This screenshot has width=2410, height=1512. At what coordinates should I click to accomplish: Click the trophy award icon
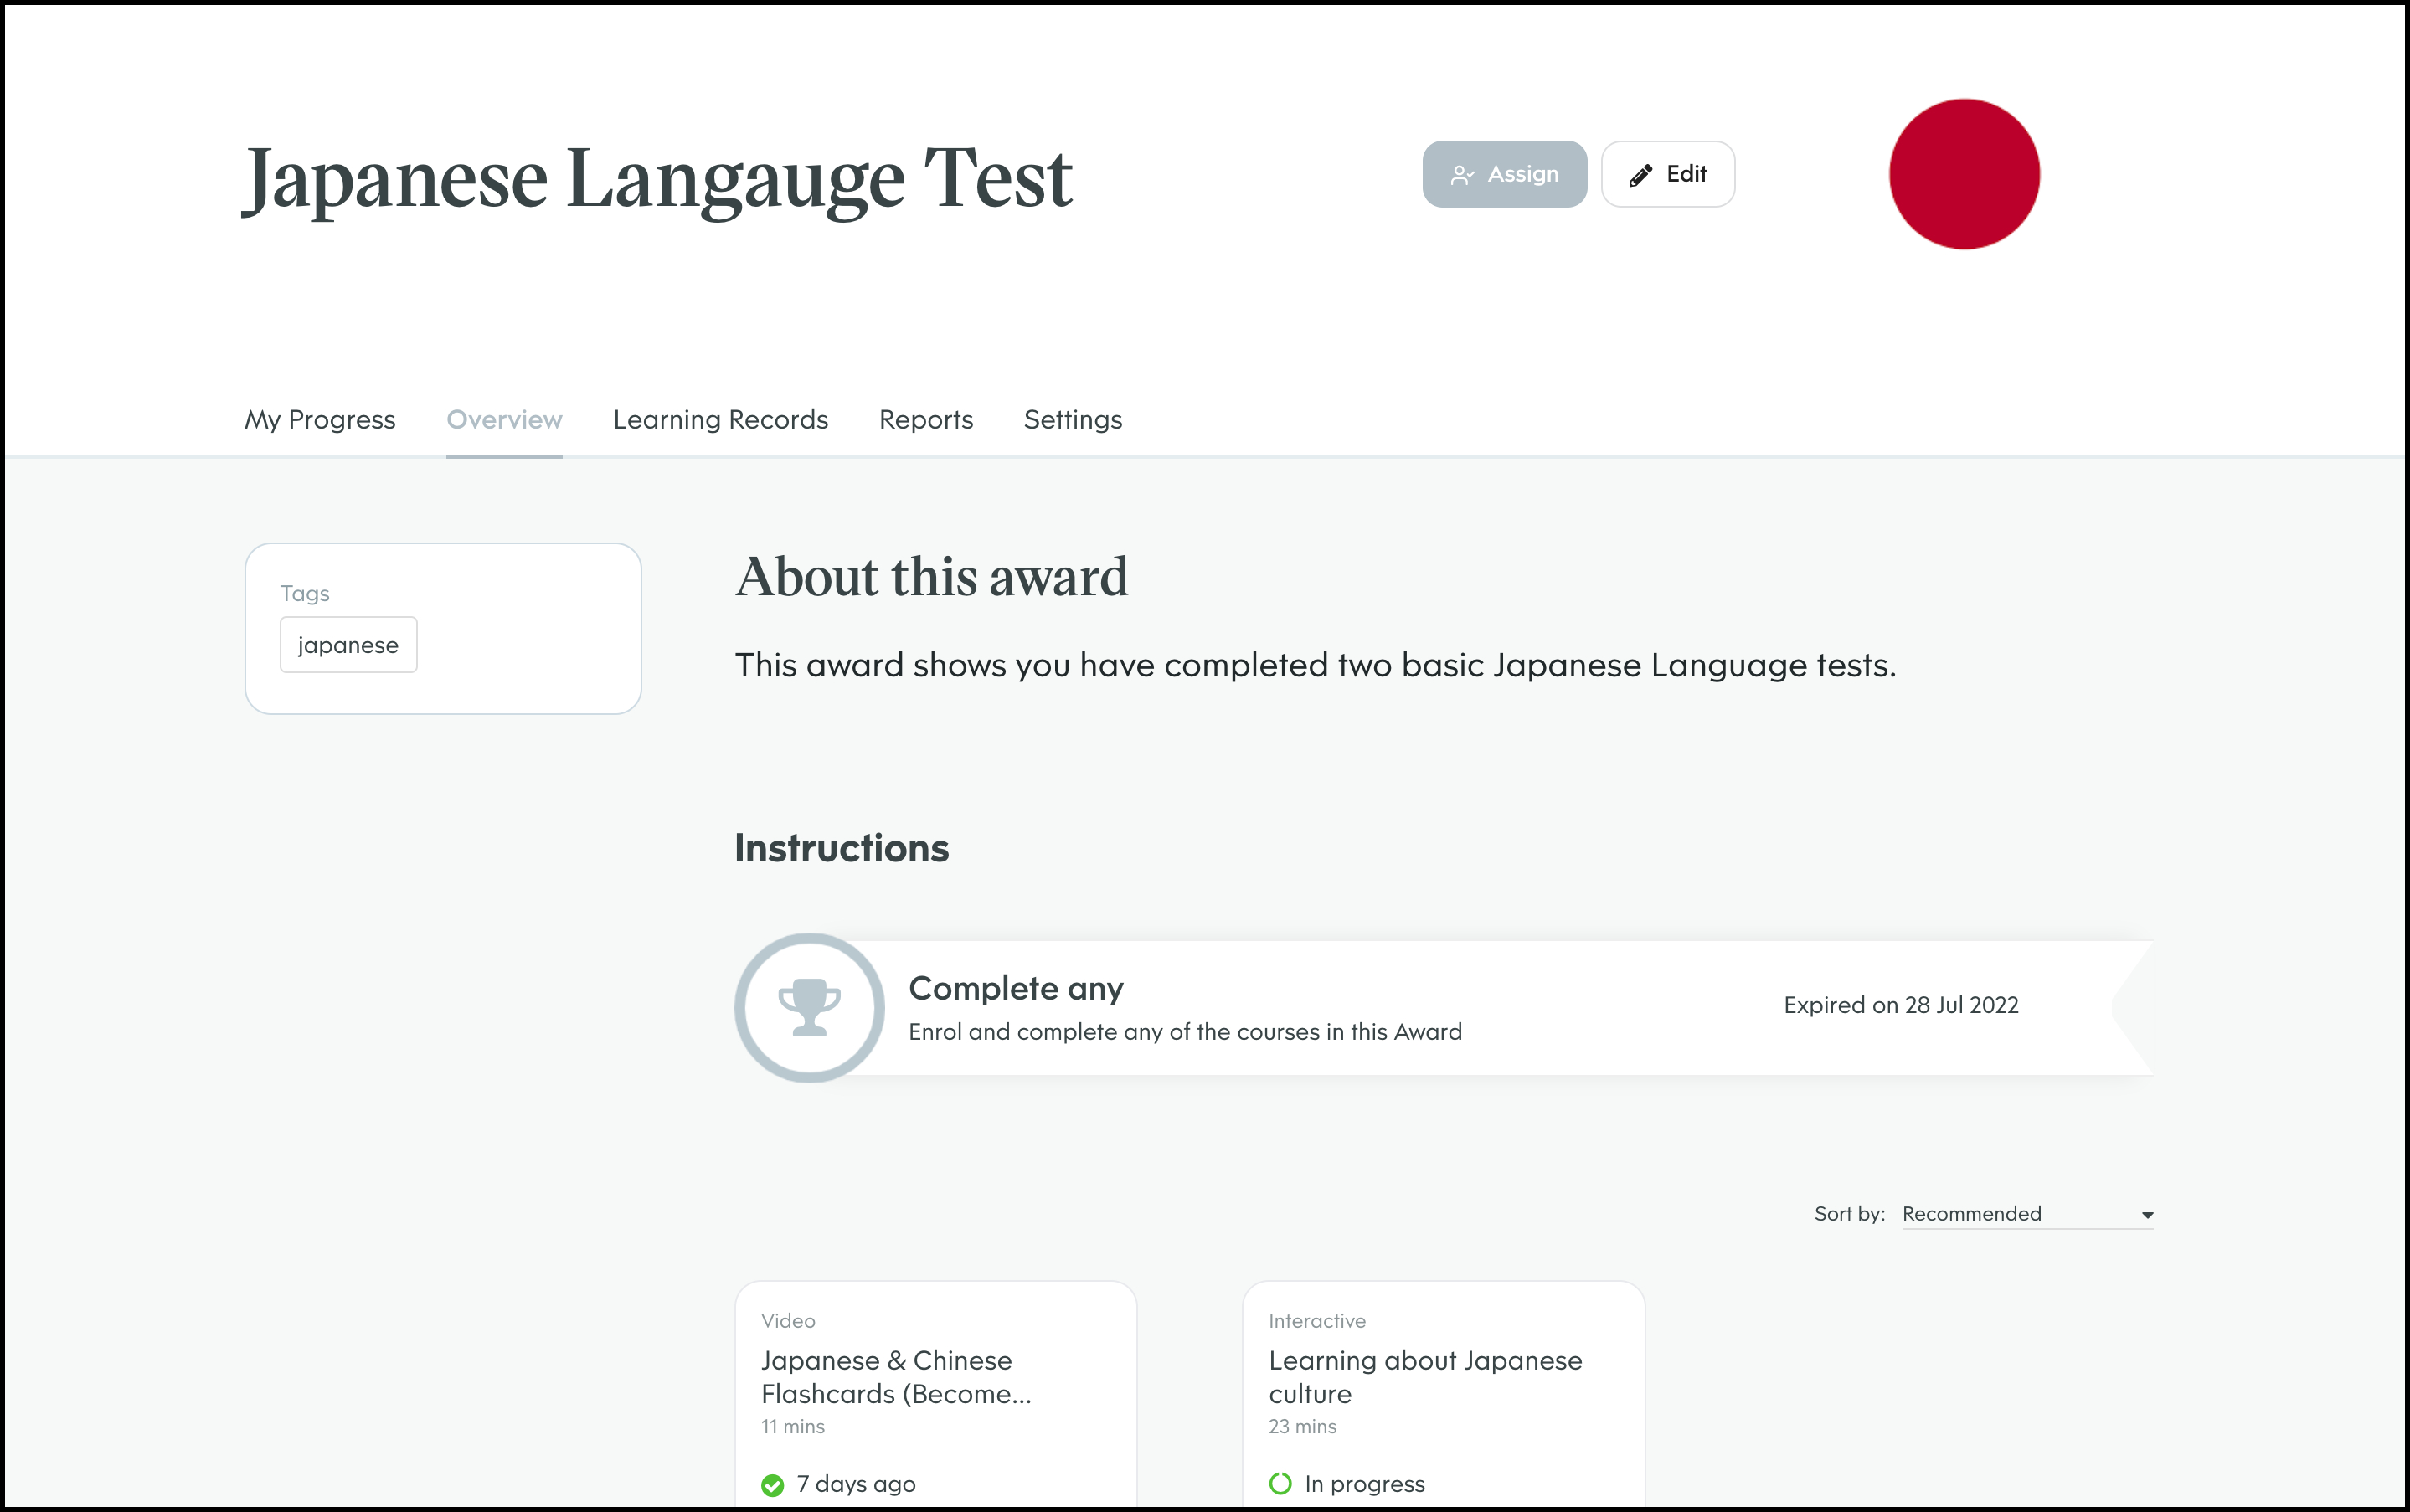coord(809,1007)
